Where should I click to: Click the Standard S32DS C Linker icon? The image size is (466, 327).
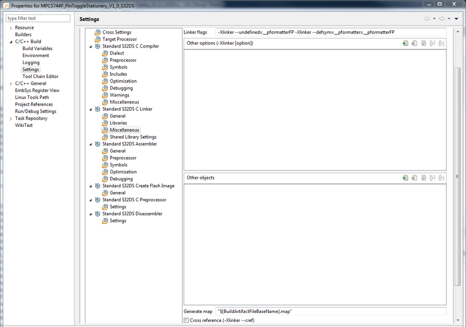pyautogui.click(x=97, y=109)
